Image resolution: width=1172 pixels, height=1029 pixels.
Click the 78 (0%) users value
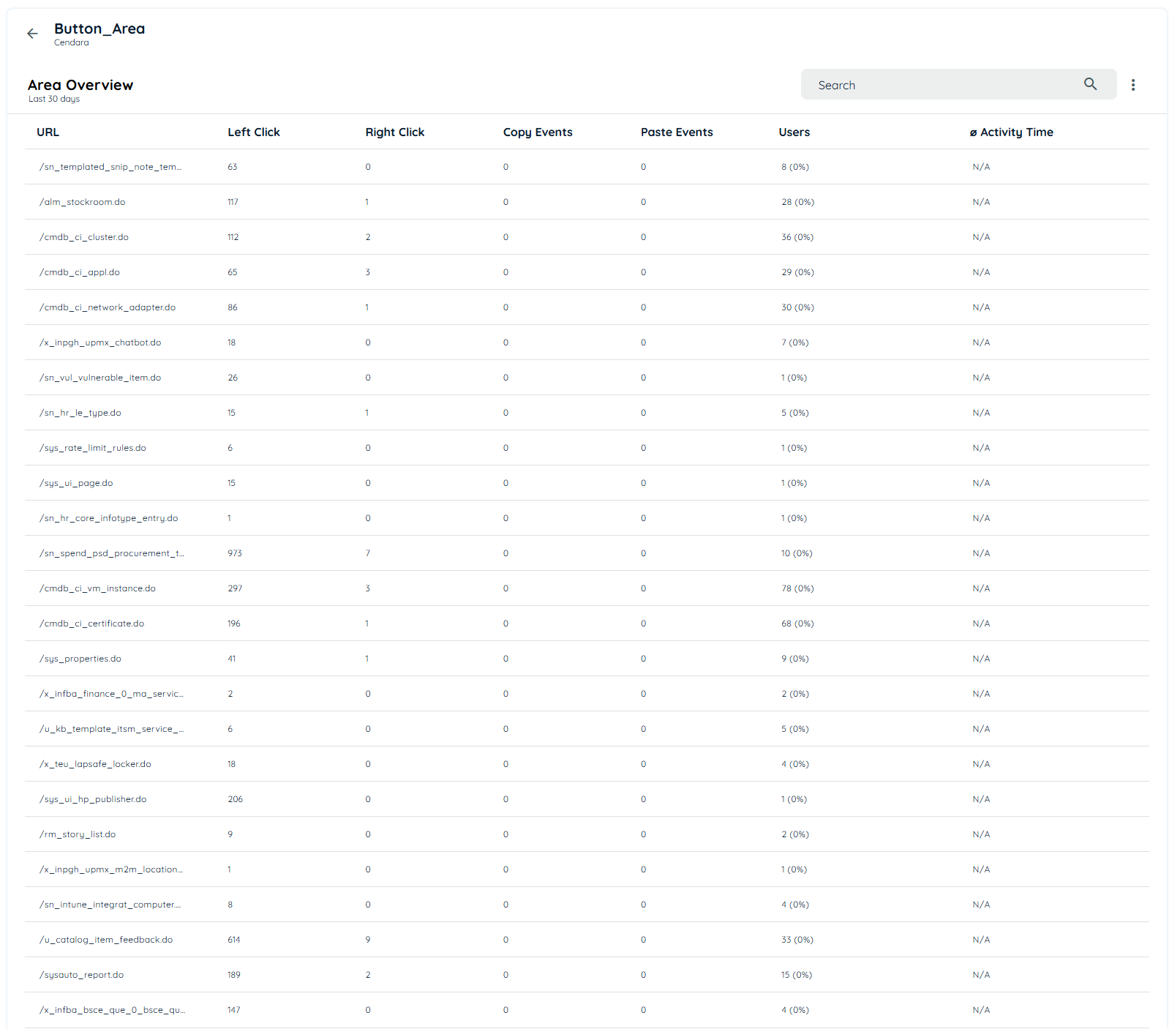(797, 588)
